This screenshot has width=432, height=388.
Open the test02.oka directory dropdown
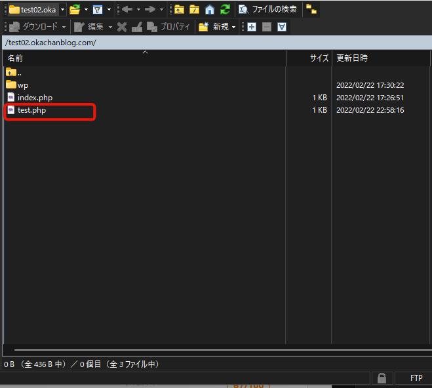(x=63, y=10)
